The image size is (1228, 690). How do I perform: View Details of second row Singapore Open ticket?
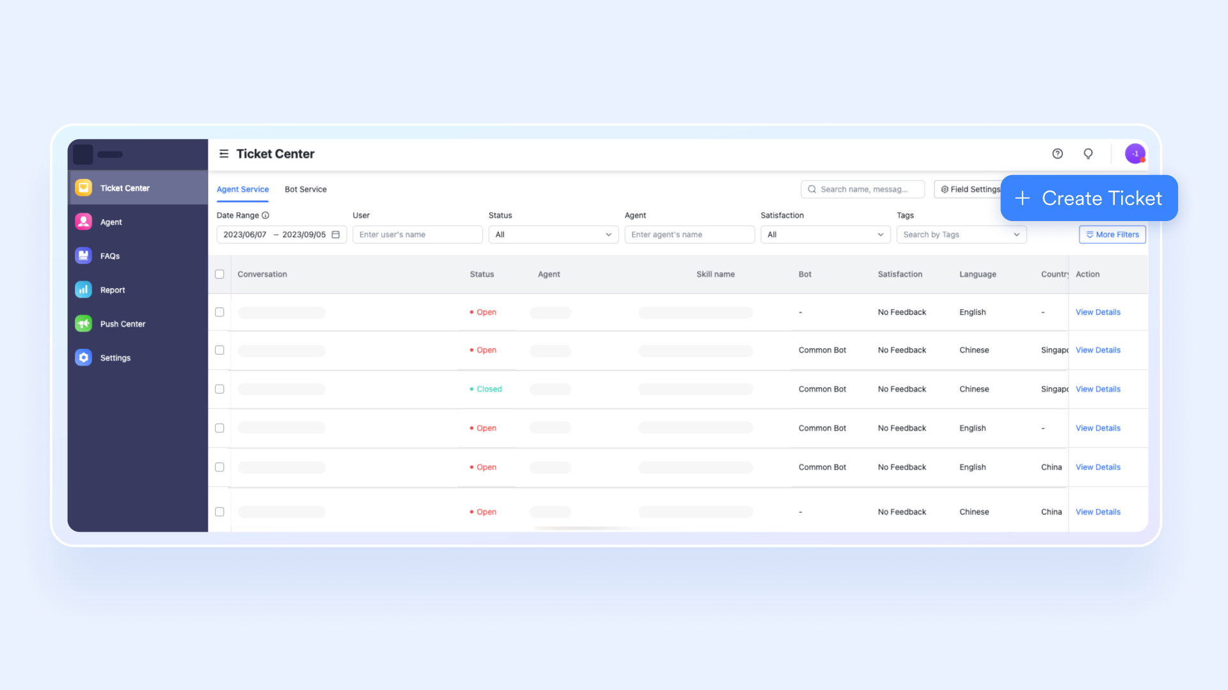(x=1098, y=350)
